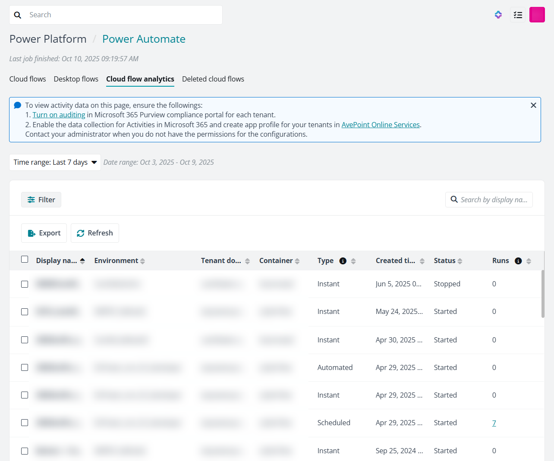Sort by the Display name column arrows
554x461 pixels.
82,260
